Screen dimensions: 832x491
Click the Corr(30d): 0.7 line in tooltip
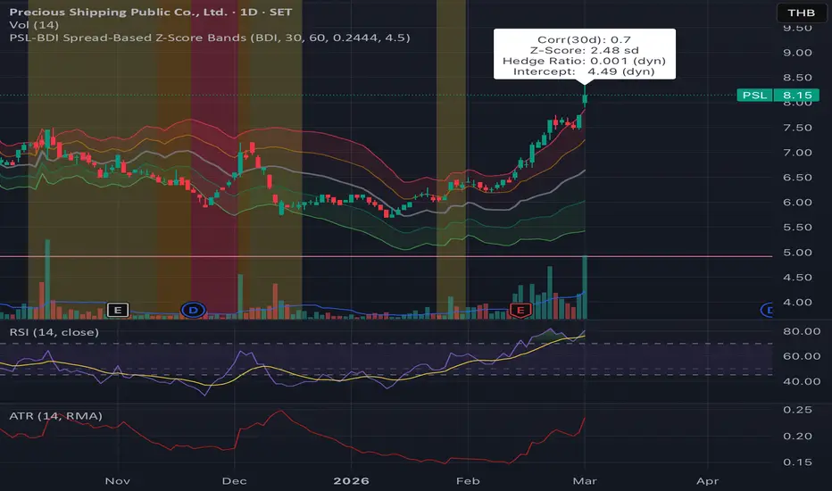(x=584, y=40)
